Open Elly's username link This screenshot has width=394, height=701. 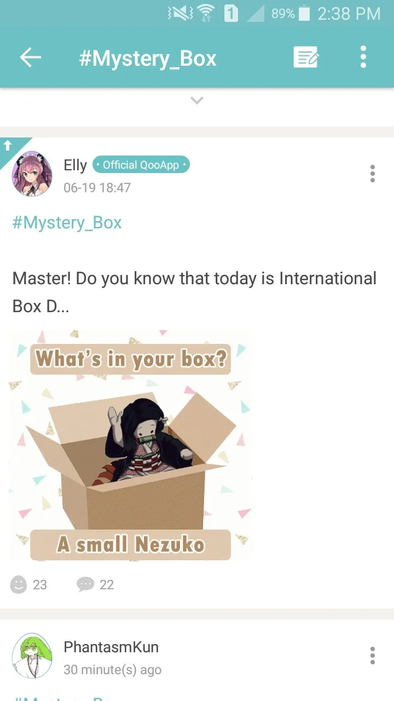[76, 165]
